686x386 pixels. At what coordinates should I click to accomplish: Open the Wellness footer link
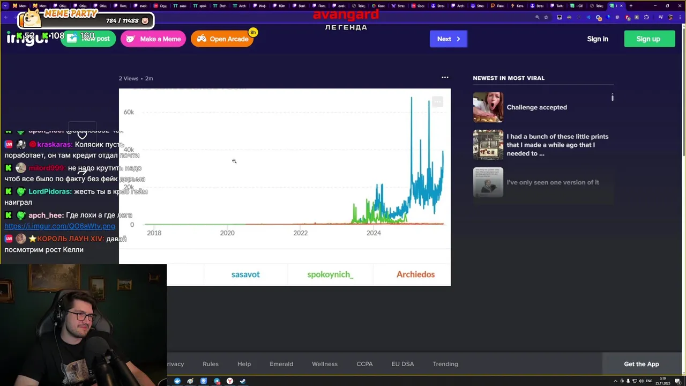tap(325, 364)
